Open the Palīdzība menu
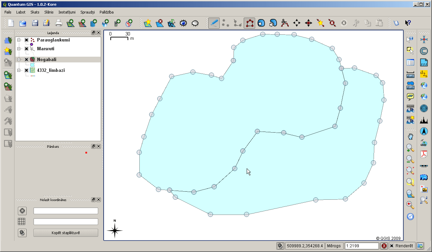The image size is (432, 252). pos(107,12)
